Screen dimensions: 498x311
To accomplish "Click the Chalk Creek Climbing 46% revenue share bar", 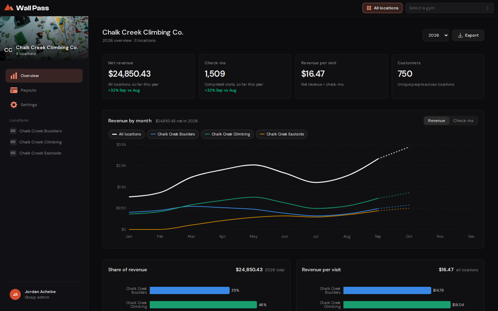I will tap(203, 305).
